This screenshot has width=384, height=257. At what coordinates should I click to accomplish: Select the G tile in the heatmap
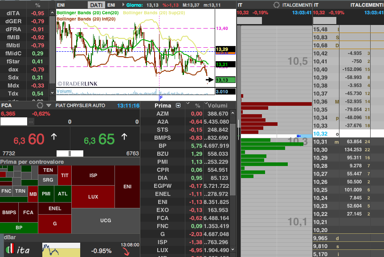55,224
